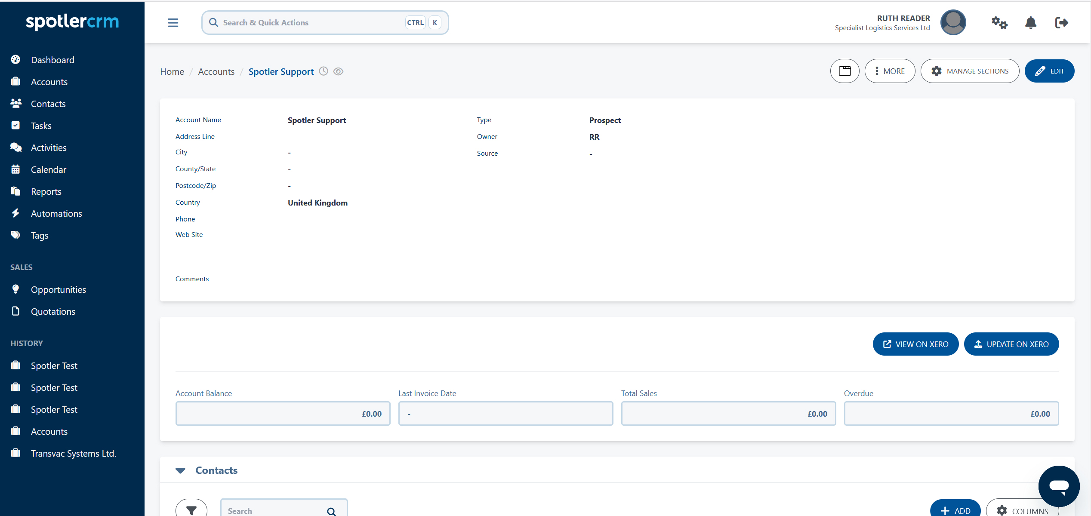
Task: Open the live chat bubble
Action: pos(1059,486)
